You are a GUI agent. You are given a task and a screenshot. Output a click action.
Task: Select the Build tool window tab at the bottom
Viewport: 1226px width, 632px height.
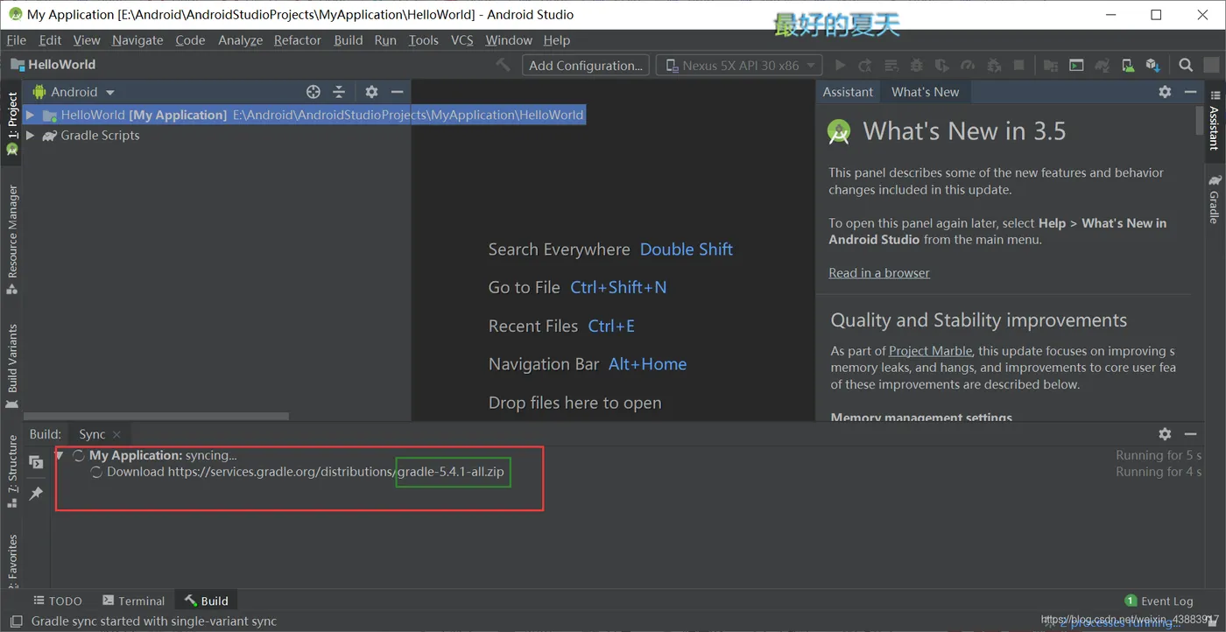coord(206,600)
